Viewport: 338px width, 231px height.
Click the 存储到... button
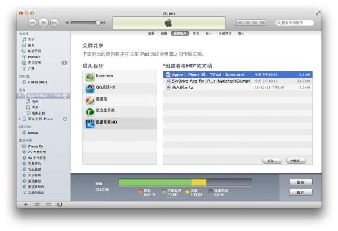coord(296,161)
